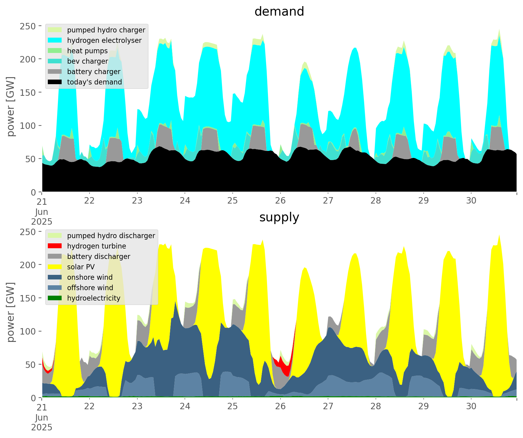
Task: Click the "pumped hydro charger" legend label
Action: [x=106, y=30]
